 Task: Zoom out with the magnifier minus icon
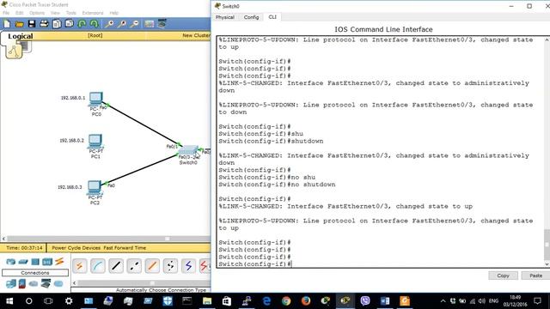tap(134, 24)
